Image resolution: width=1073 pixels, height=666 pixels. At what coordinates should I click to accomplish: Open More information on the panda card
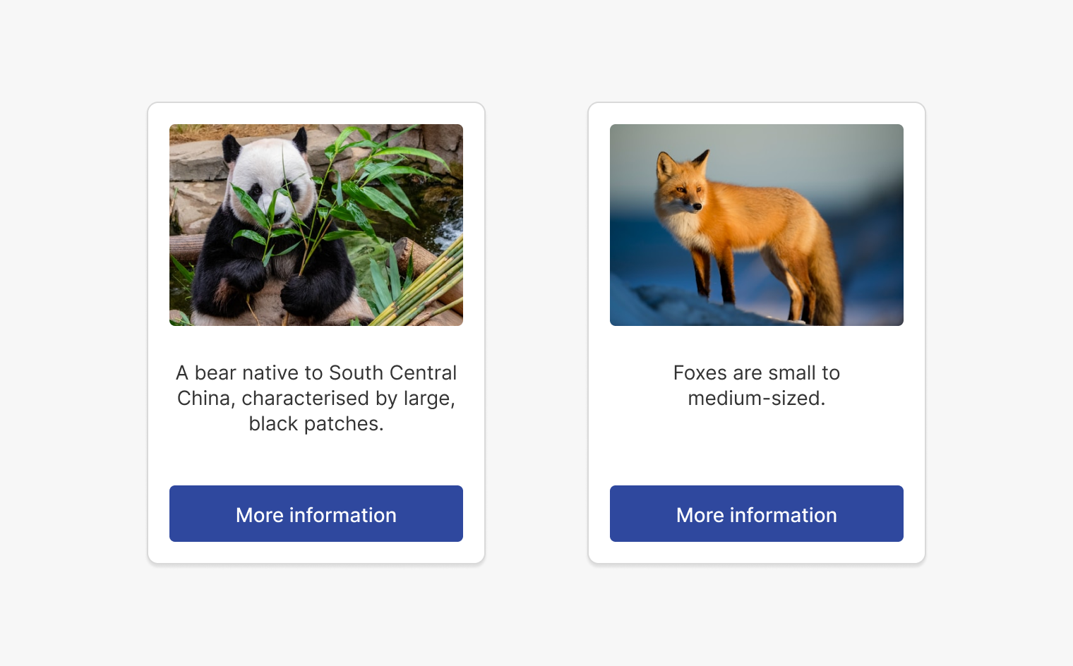(316, 514)
